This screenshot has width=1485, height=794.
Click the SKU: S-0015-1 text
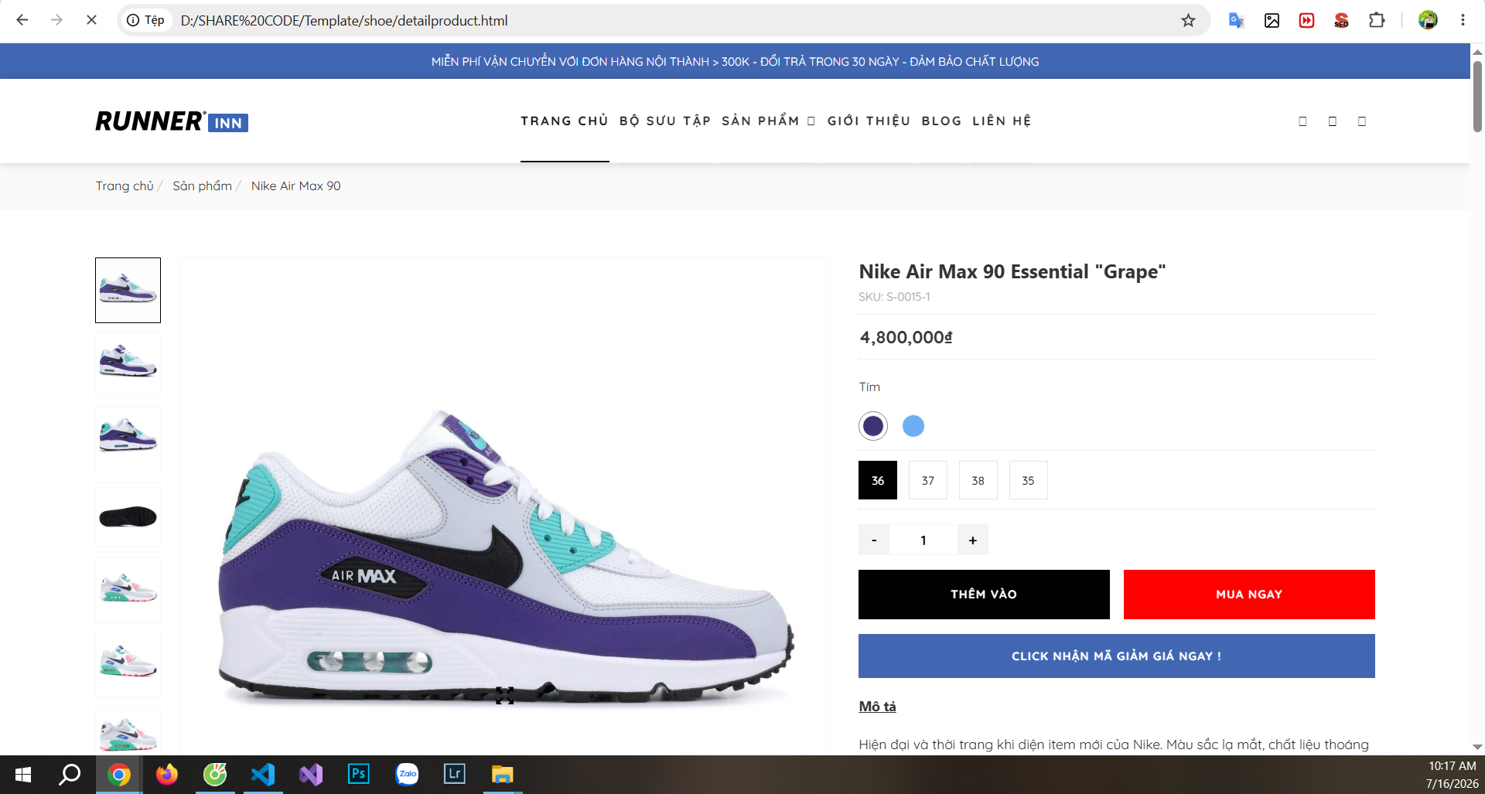tap(894, 297)
